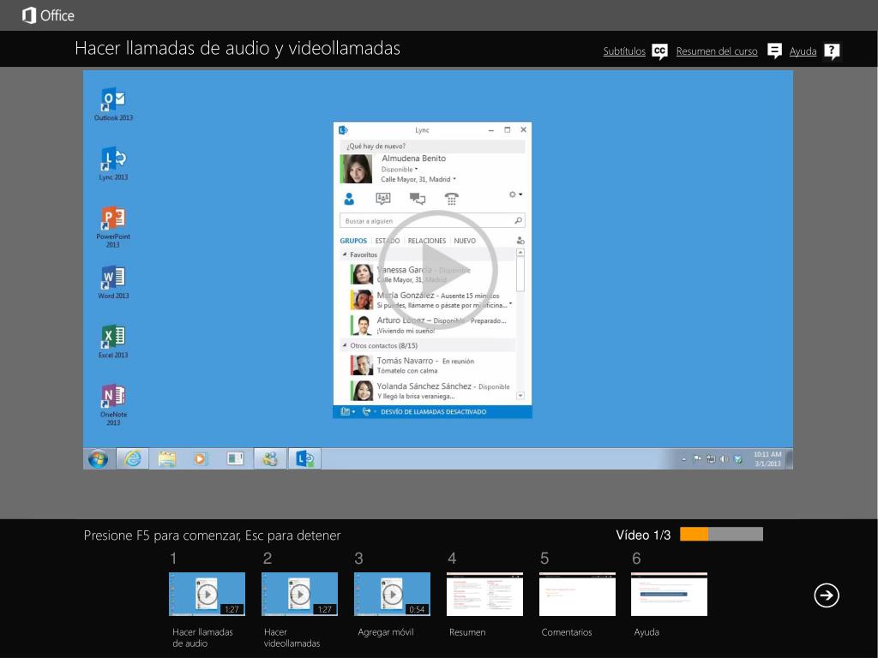This screenshot has height=658, width=878.
Task: Open File Explorer from taskbar
Action: point(167,459)
